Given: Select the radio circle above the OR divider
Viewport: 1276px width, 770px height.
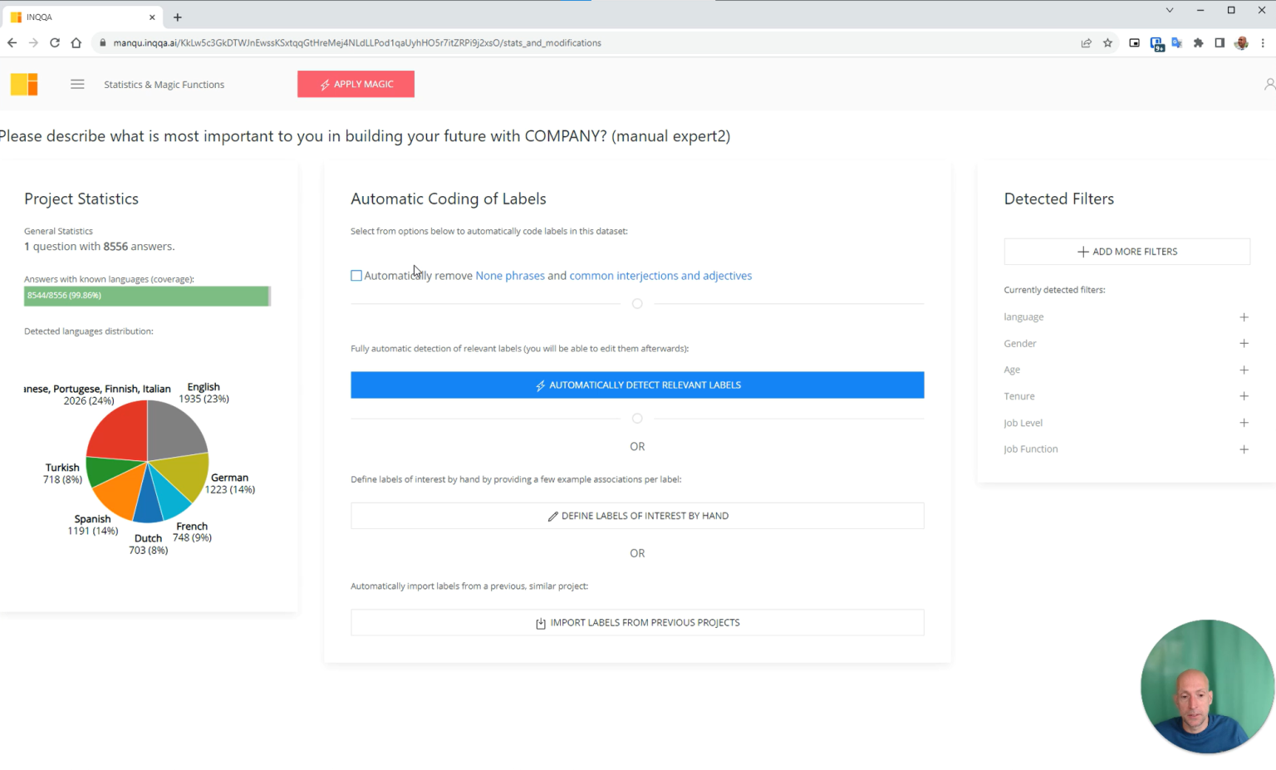Looking at the screenshot, I should point(637,418).
